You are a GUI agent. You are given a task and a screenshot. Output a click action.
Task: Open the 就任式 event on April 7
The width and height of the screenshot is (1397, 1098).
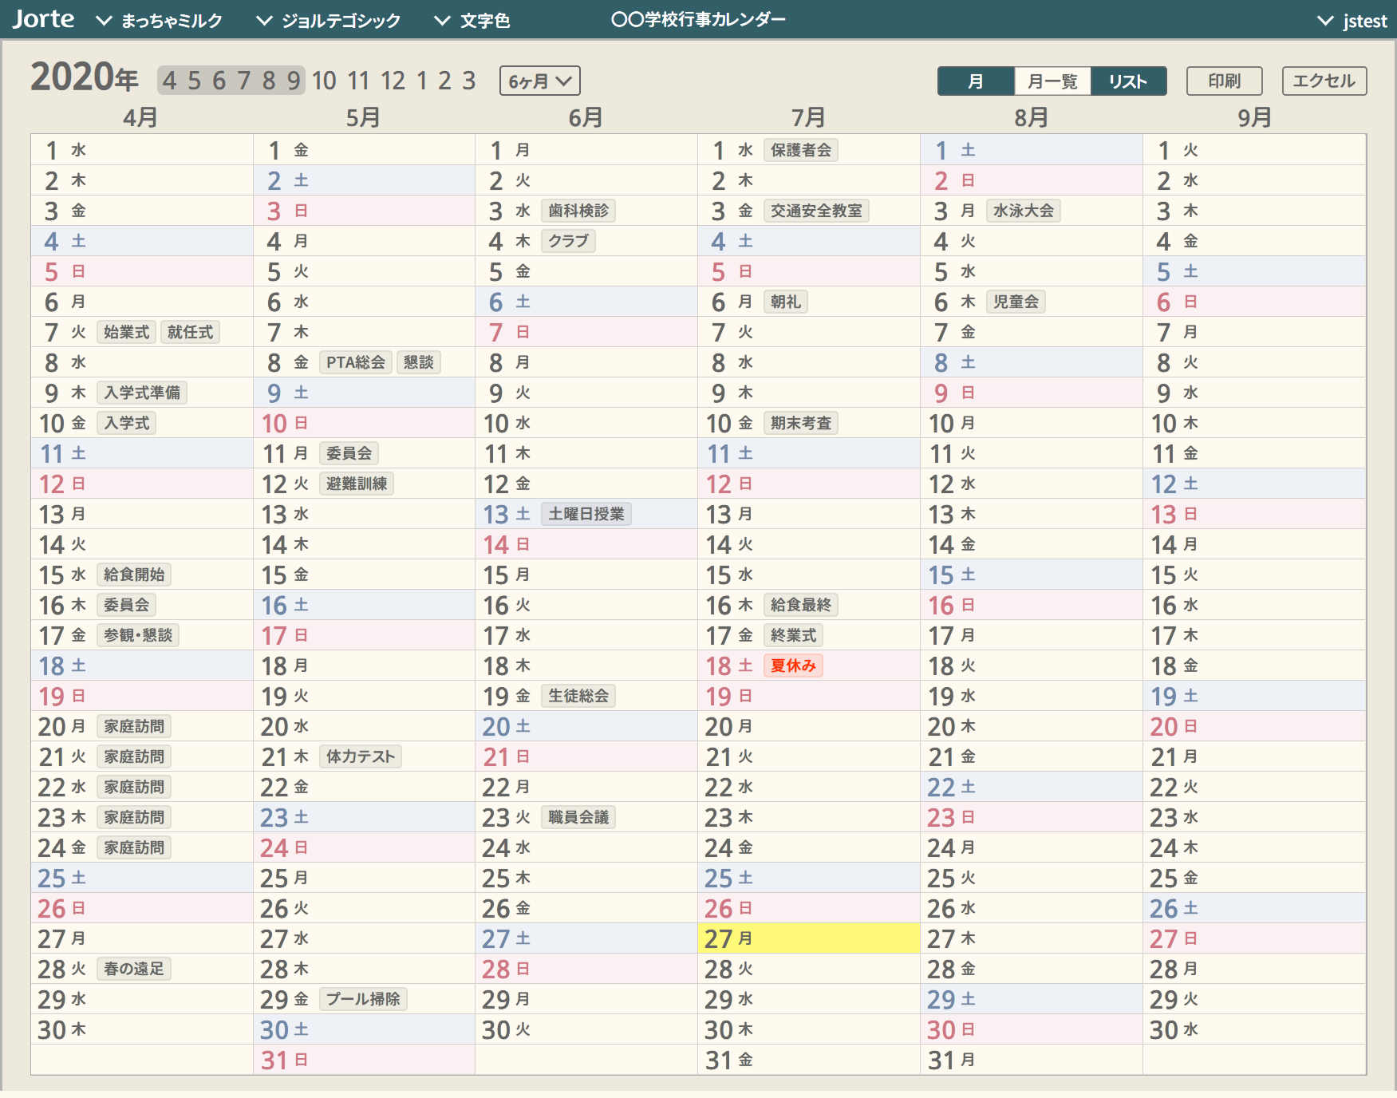[x=190, y=332]
